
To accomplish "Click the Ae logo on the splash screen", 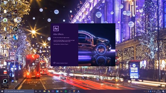I will (56, 28).
